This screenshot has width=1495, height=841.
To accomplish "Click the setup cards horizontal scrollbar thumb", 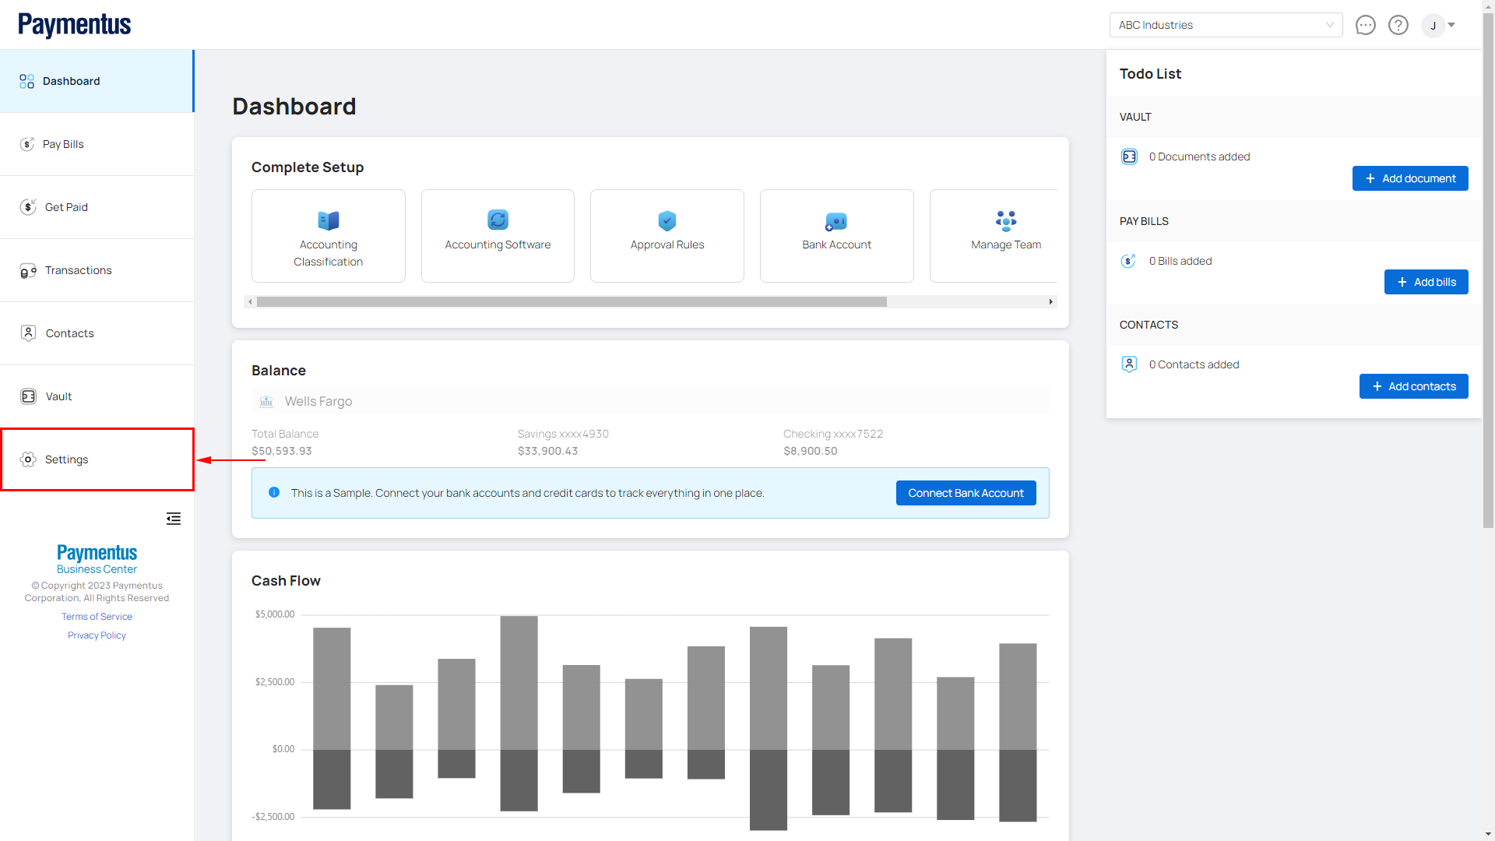I will point(571,301).
